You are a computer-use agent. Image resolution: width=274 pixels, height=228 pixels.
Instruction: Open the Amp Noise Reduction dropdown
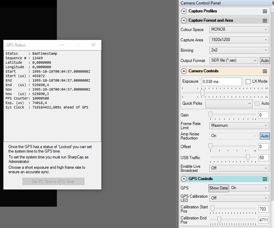pyautogui.click(x=233, y=136)
